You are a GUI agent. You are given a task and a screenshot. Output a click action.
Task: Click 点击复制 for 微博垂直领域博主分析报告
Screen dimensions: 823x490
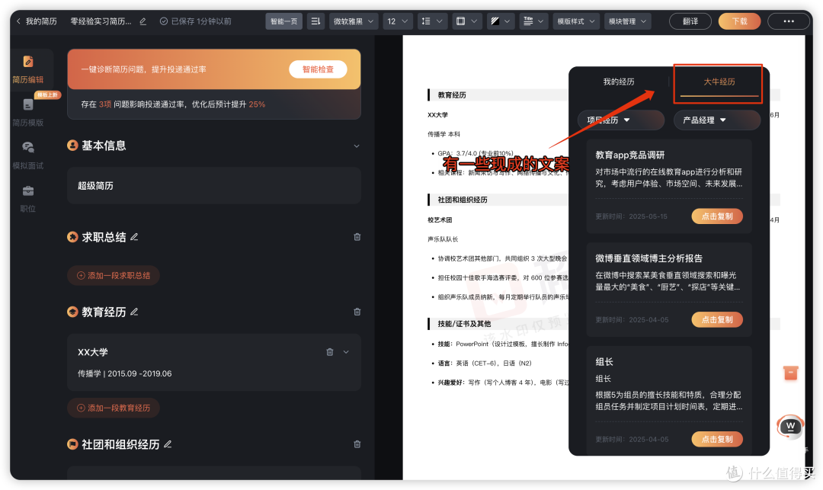(x=717, y=319)
